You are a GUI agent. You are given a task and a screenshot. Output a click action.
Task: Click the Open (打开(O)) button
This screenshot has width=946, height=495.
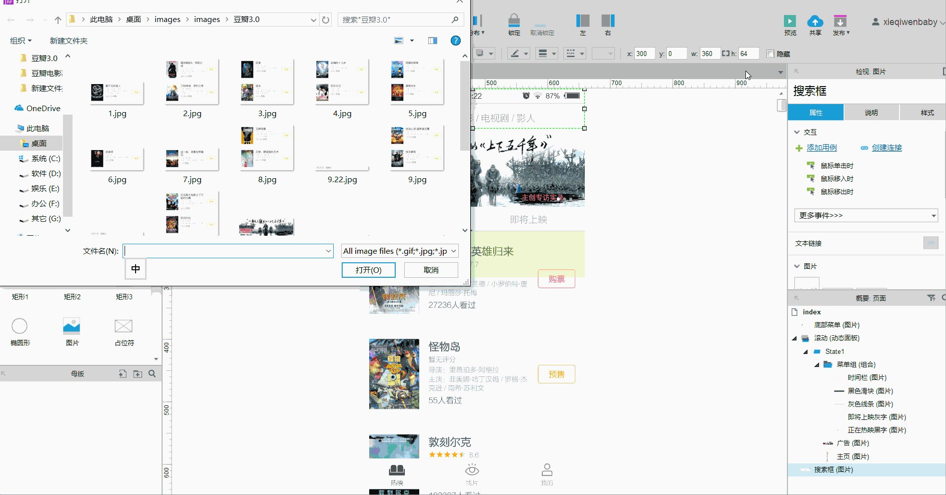click(369, 270)
